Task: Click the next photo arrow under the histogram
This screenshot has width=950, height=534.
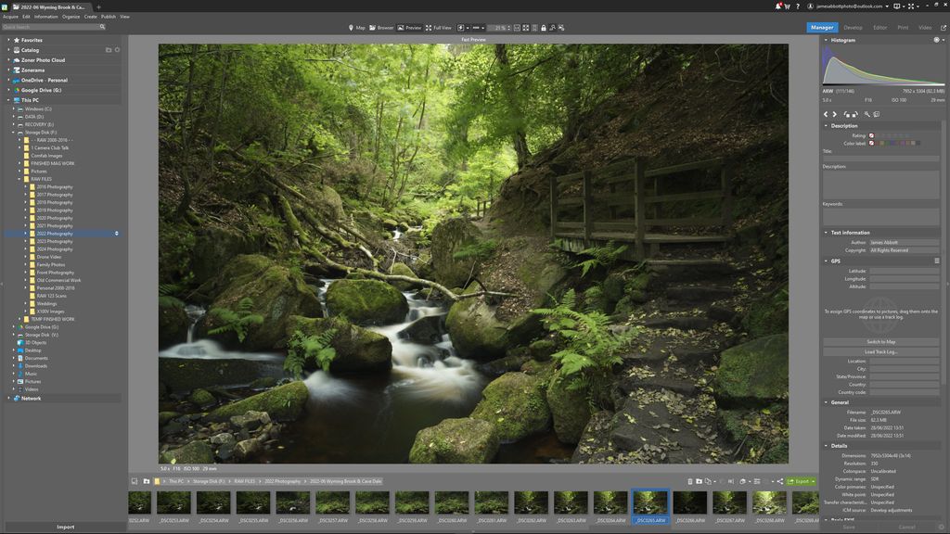Action: 833,113
